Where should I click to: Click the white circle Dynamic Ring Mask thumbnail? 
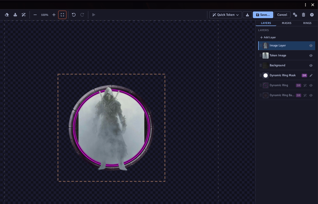(266, 75)
